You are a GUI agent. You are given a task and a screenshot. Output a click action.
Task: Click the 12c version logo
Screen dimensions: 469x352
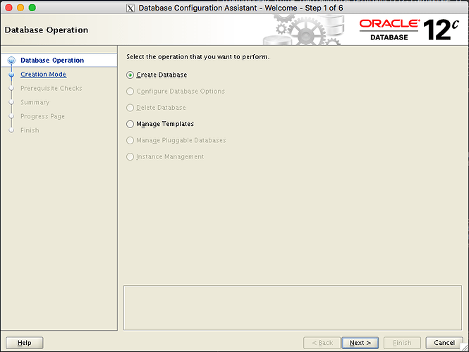pyautogui.click(x=442, y=30)
